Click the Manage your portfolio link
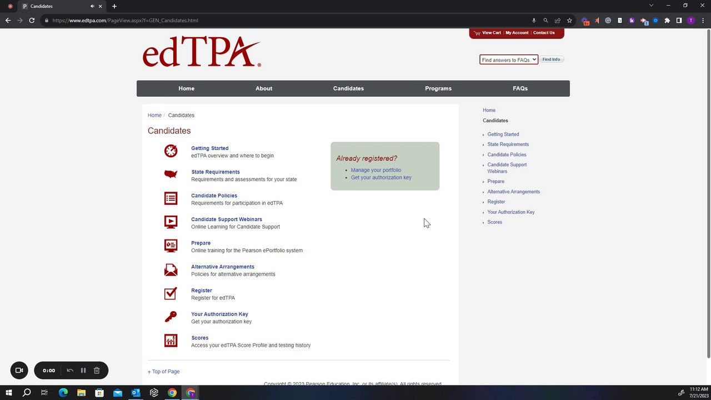 coord(376,170)
